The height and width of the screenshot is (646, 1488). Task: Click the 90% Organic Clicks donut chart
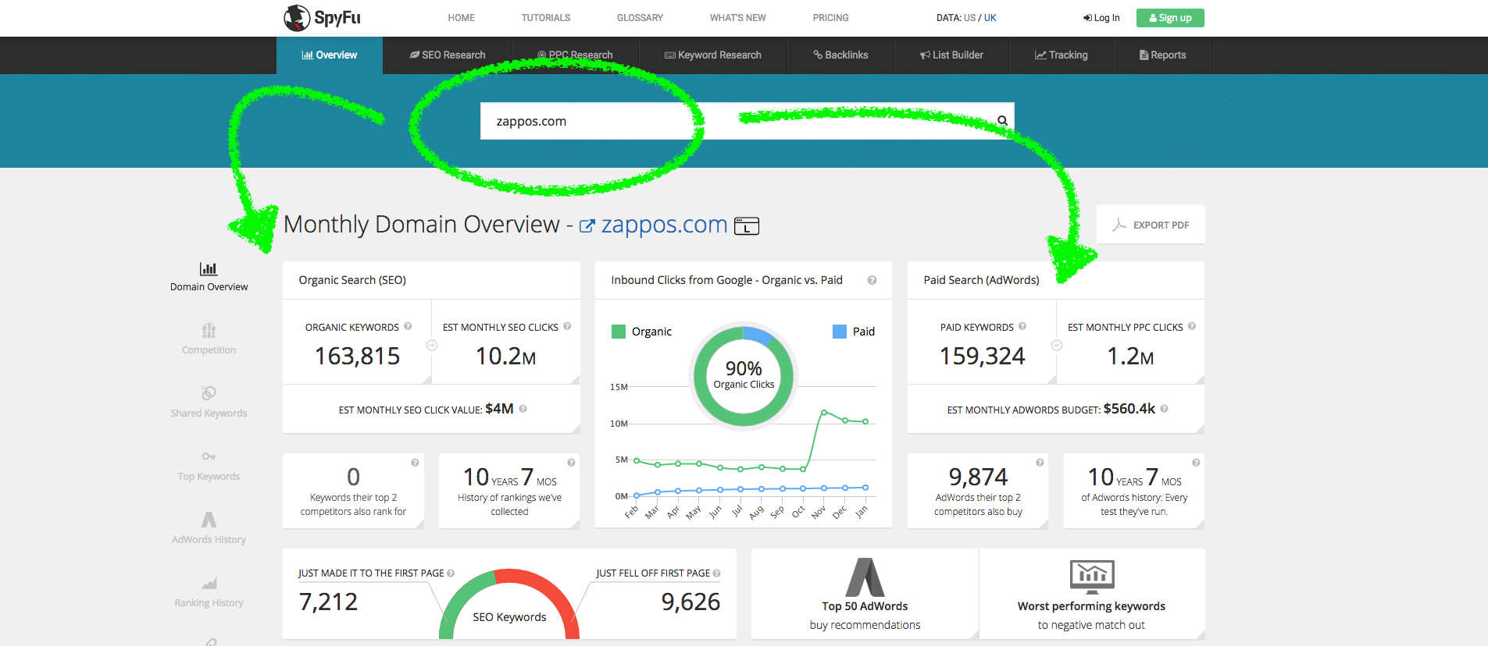pyautogui.click(x=744, y=375)
